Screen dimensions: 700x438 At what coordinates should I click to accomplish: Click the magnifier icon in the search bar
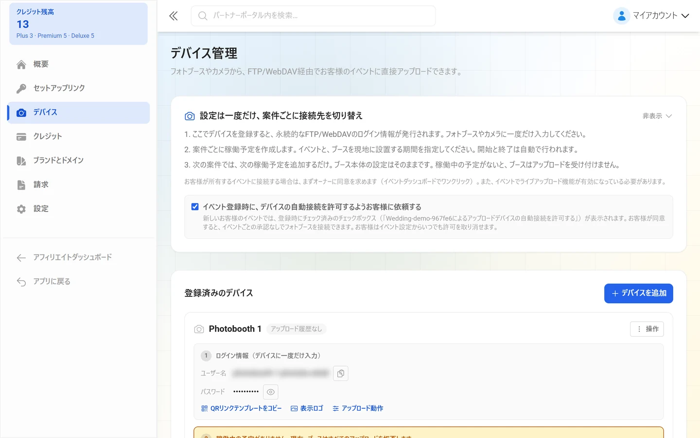[x=203, y=16]
